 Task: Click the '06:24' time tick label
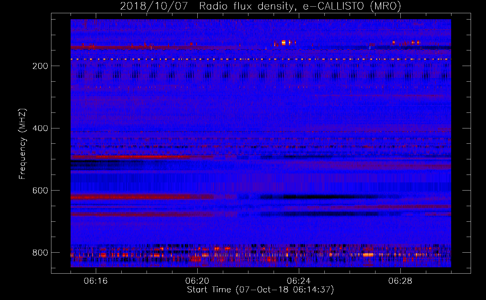click(299, 281)
